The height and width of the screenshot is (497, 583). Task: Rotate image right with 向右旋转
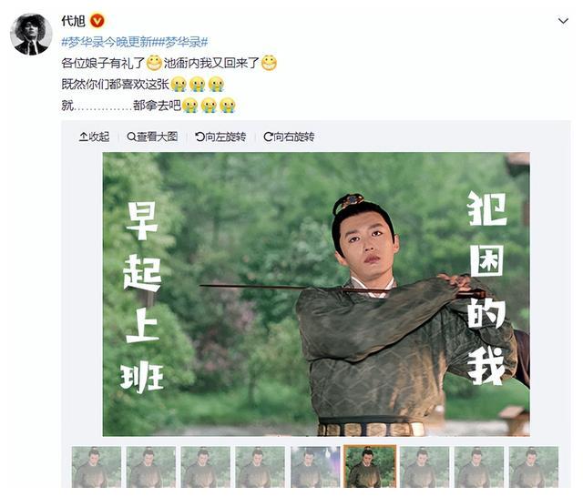tap(289, 137)
